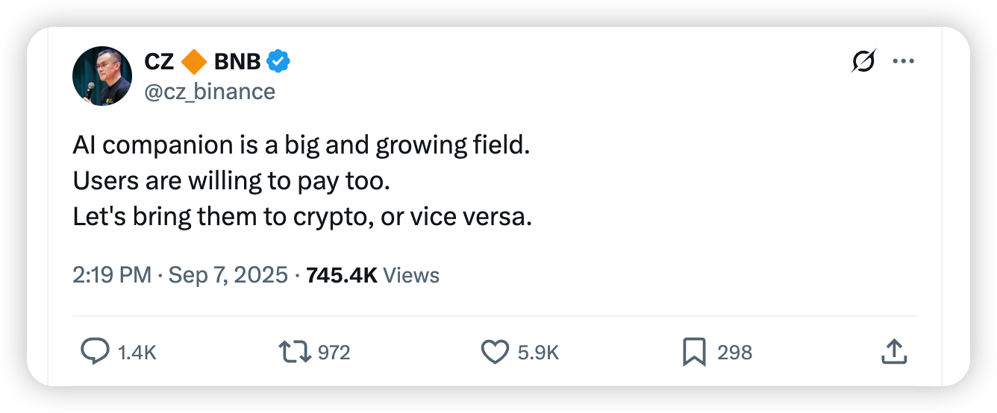Share the post via upload arrow icon

point(894,352)
